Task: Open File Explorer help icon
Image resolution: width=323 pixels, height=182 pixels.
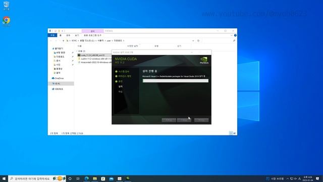Action: pos(235,35)
